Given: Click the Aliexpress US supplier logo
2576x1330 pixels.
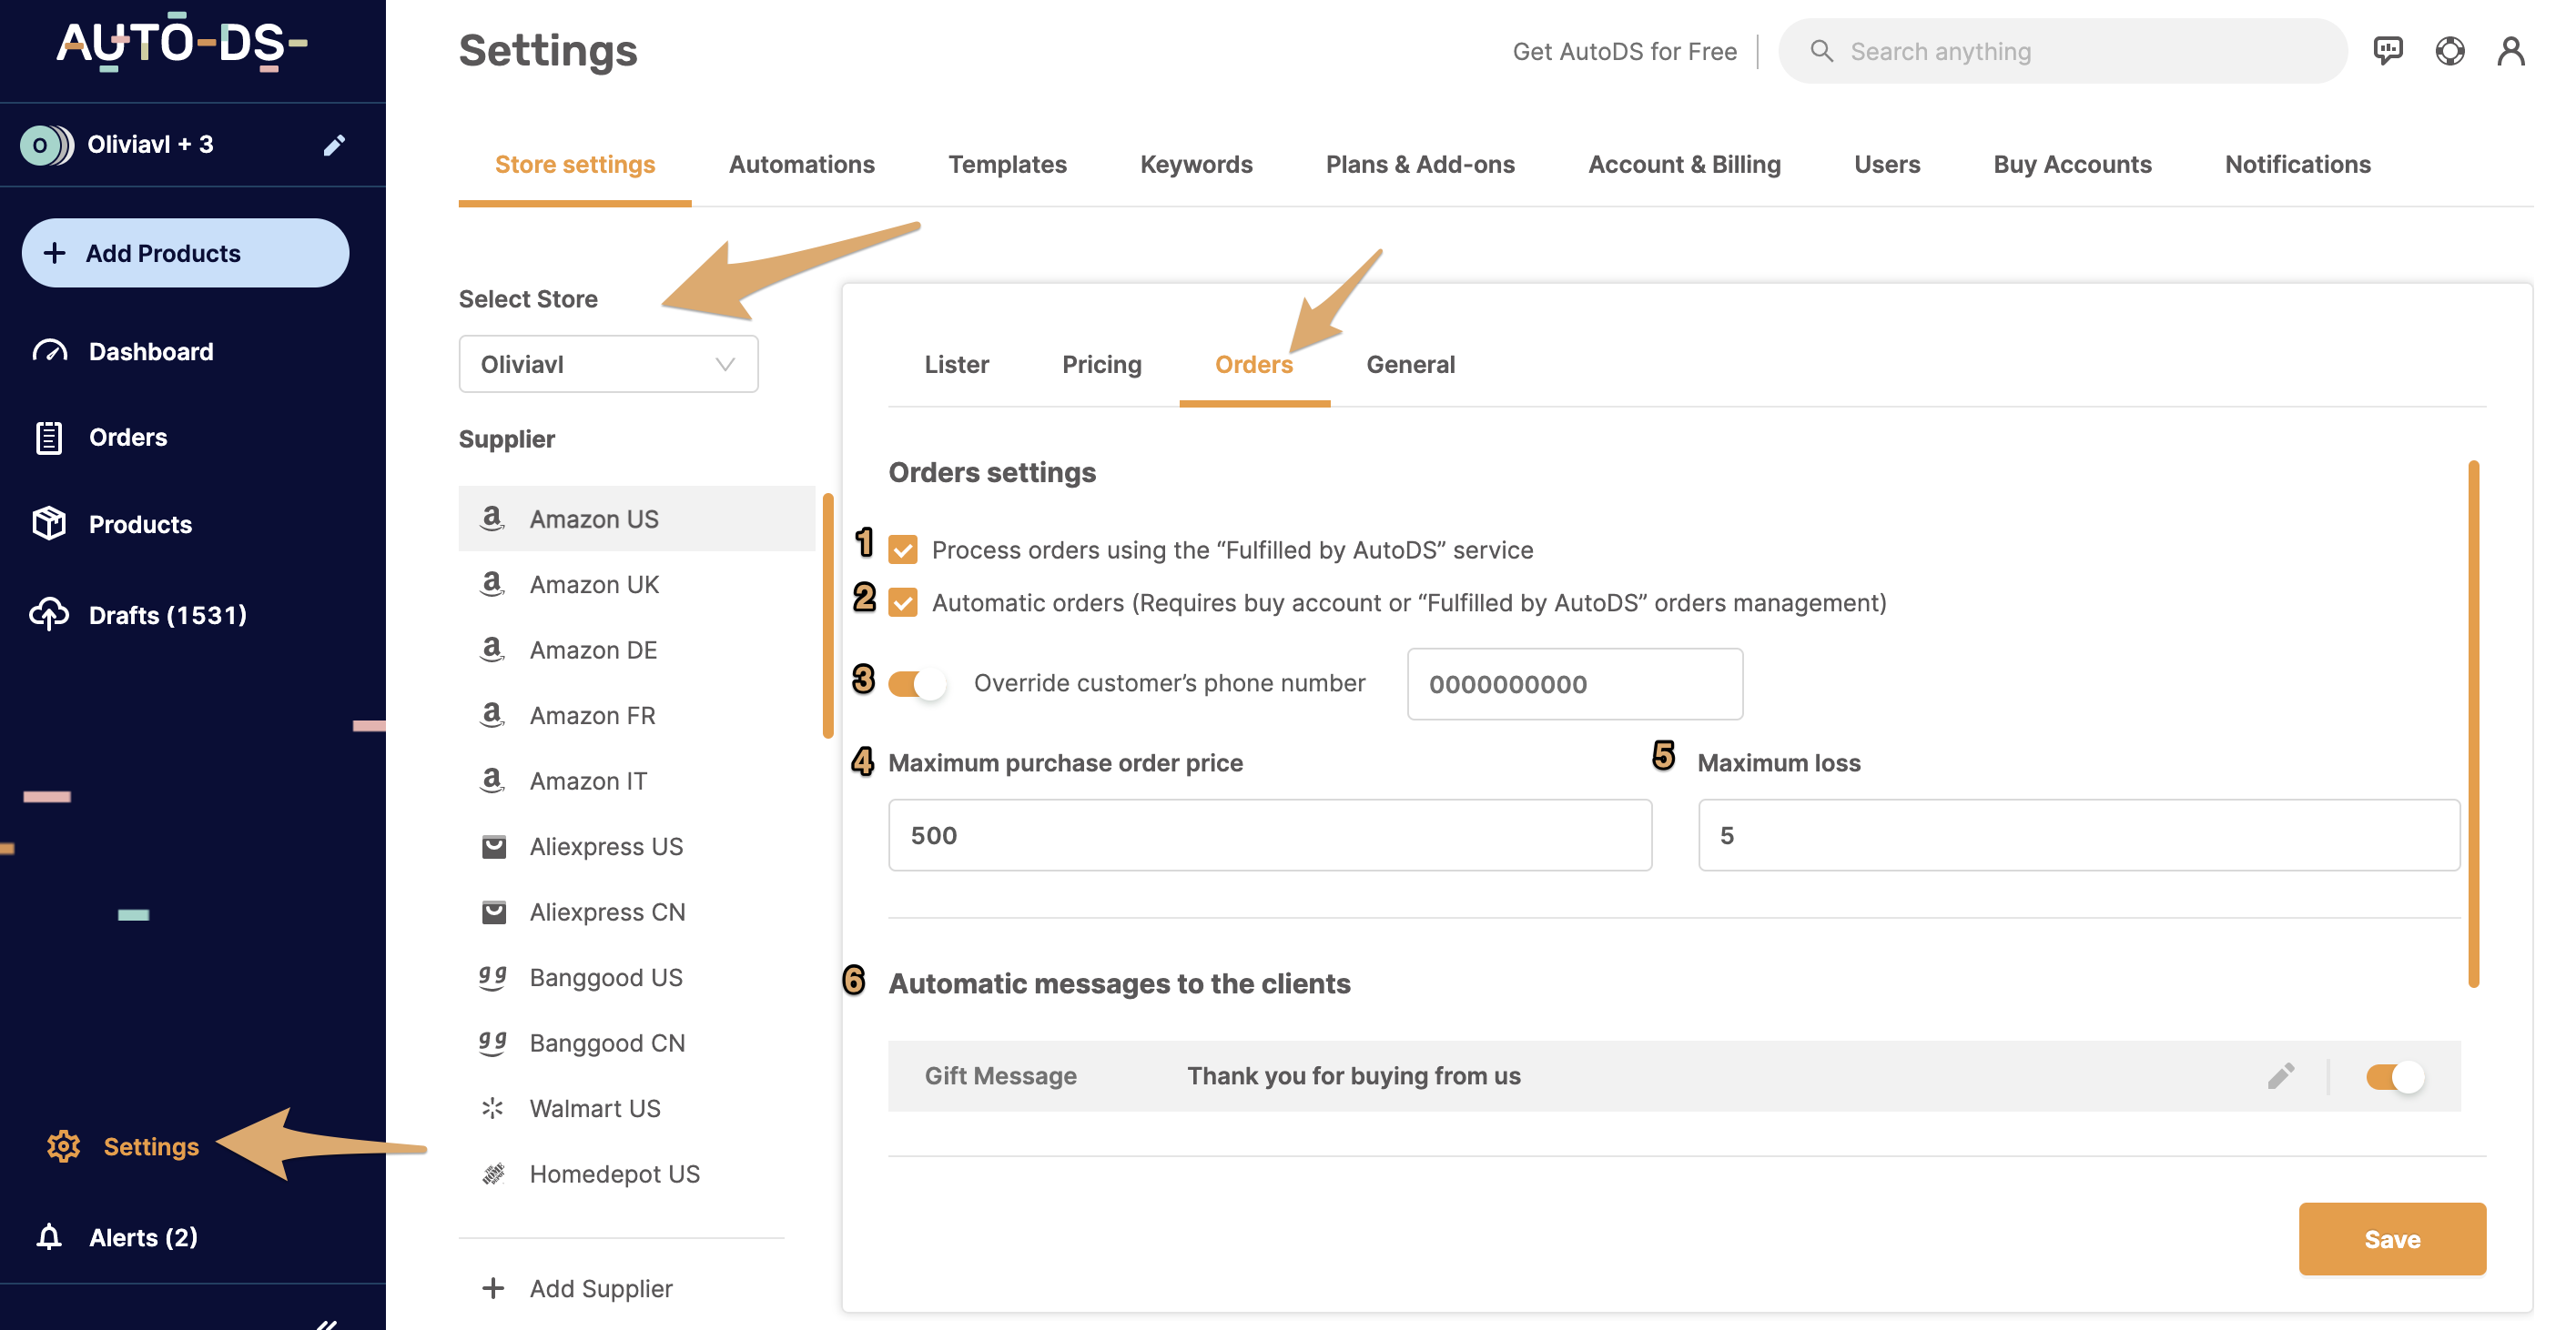Looking at the screenshot, I should pos(493,846).
